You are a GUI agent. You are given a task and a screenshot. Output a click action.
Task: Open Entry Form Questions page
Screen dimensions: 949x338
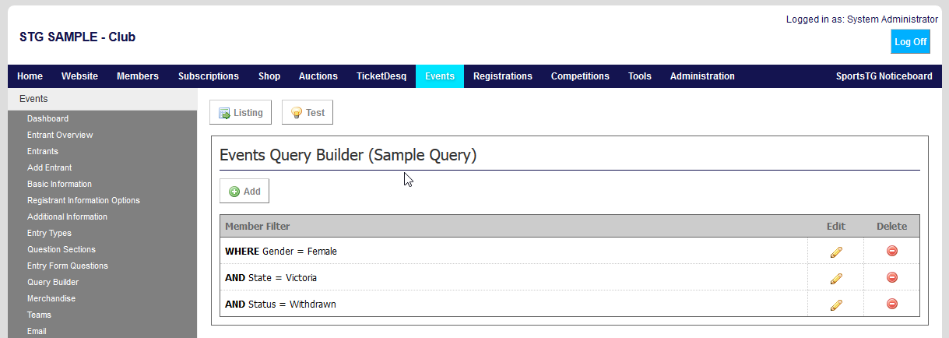[x=68, y=266]
